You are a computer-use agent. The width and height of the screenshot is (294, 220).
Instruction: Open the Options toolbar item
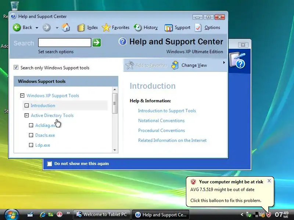click(x=207, y=28)
